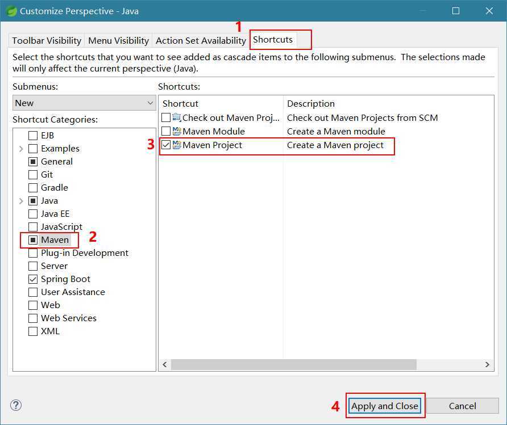
Task: Click the text 'Create a Maven project'
Action: pyautogui.click(x=335, y=145)
